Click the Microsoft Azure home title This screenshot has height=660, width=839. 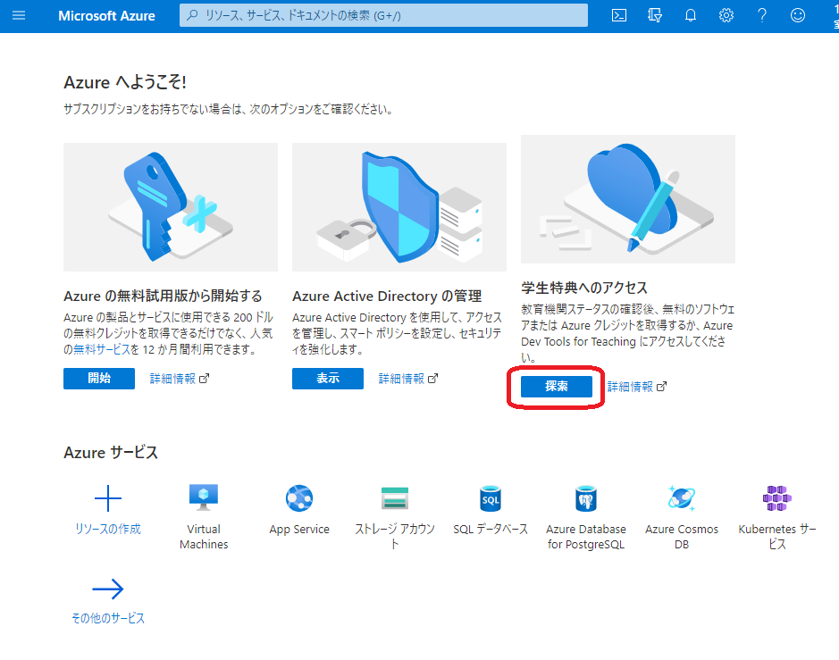[106, 16]
